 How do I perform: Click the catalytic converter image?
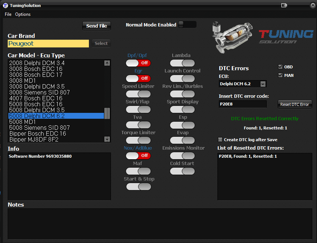pos(232,37)
